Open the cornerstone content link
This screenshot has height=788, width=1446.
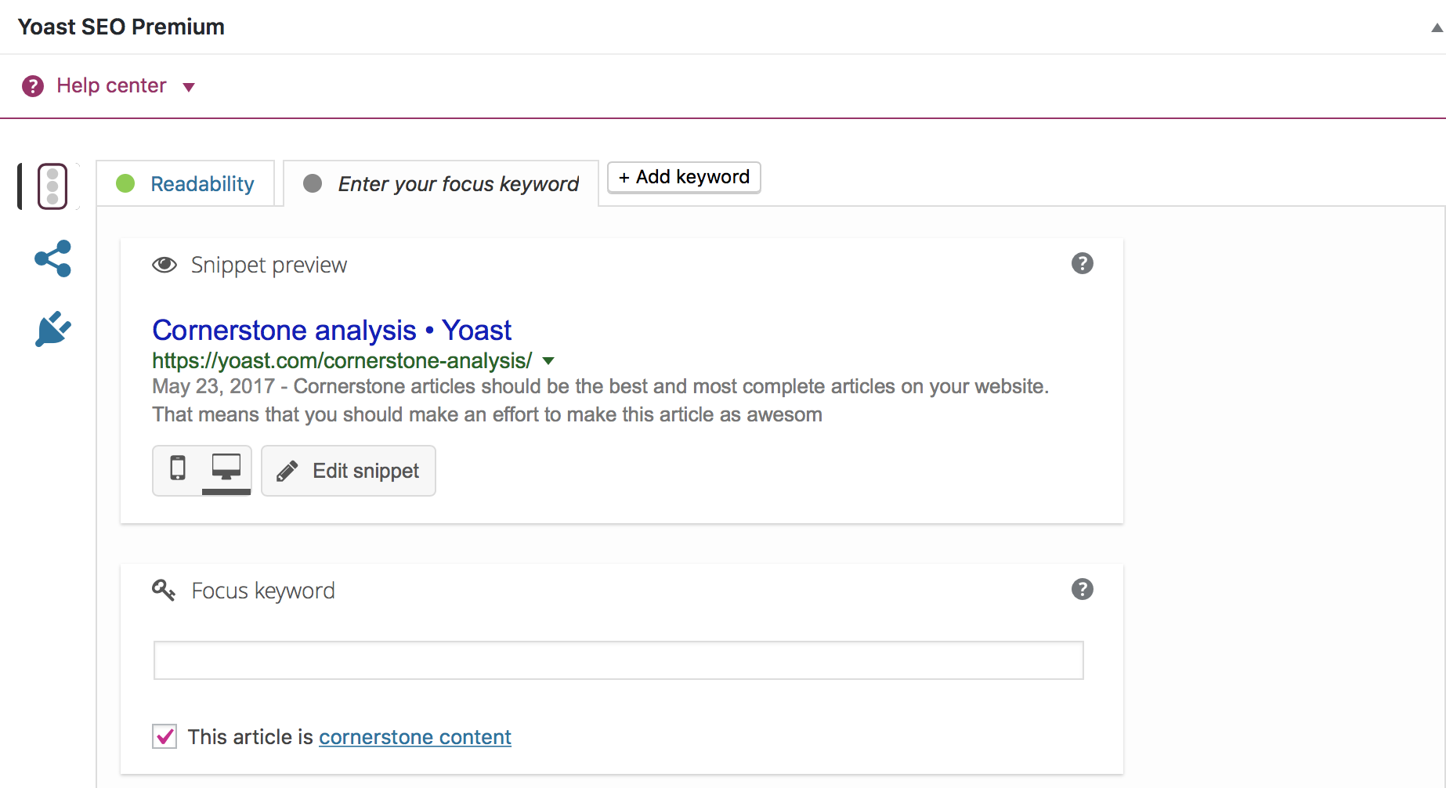point(415,737)
